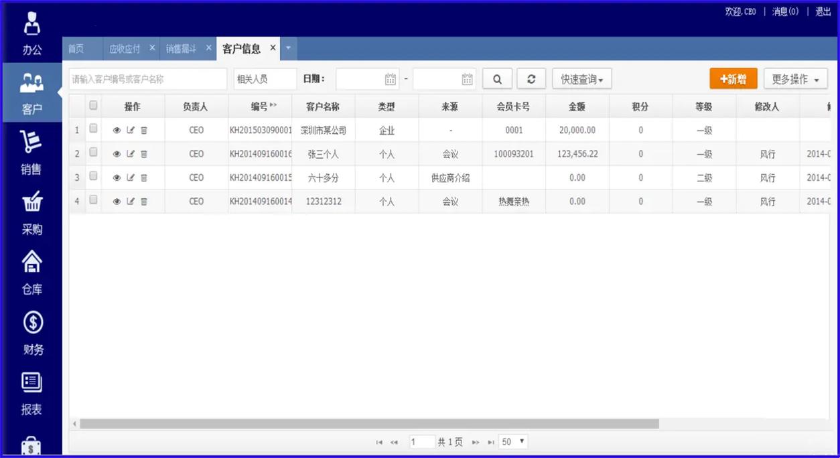Open the 办公 module in sidebar

click(31, 30)
